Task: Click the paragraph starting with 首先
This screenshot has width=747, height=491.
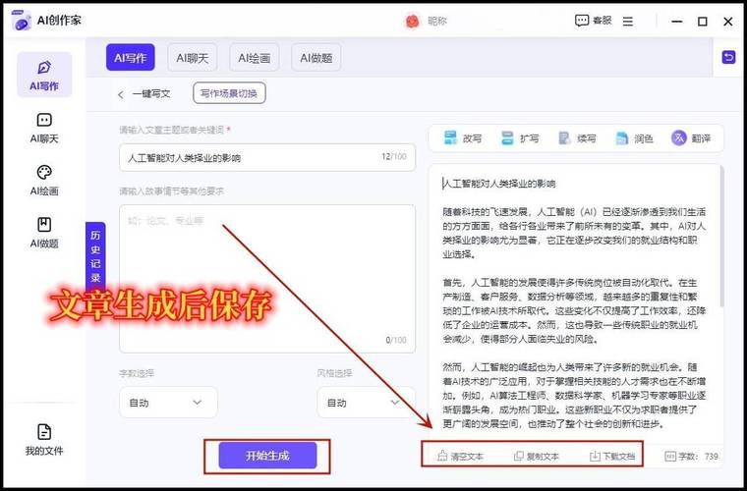Action: coord(574,311)
